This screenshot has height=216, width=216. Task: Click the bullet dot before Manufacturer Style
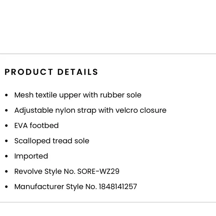tap(6, 187)
